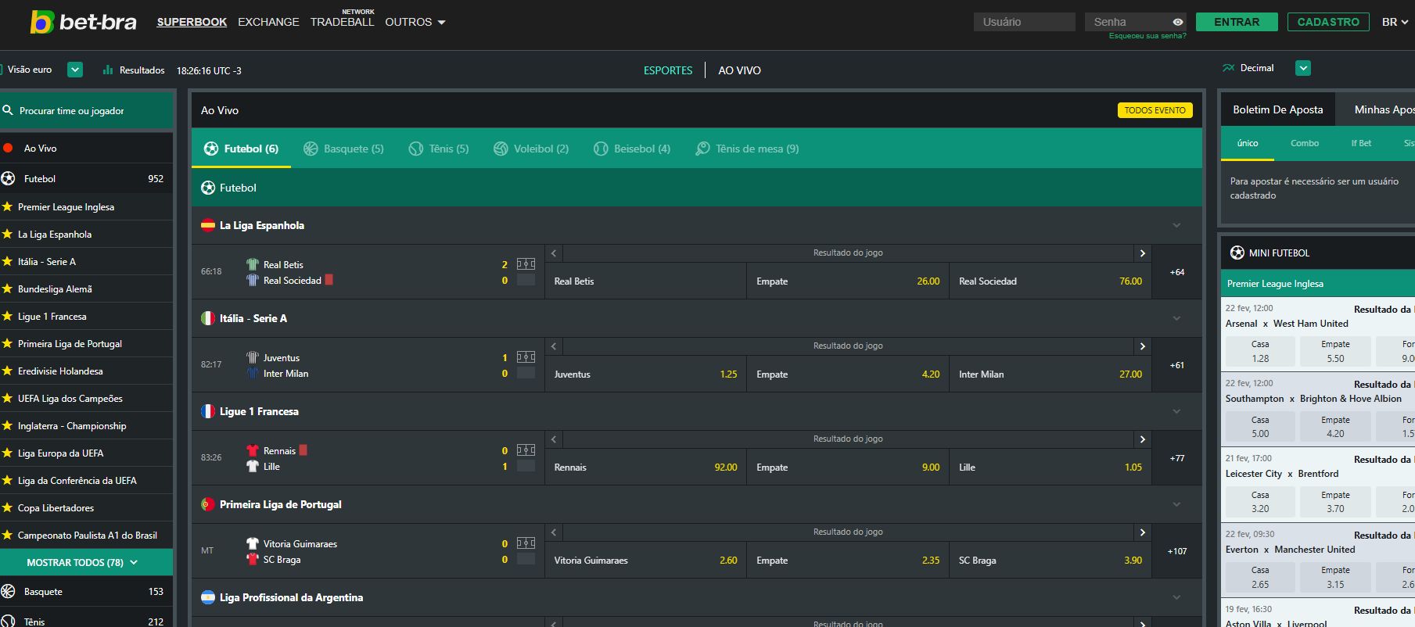Click Italy flag icon of Serie A

(208, 318)
